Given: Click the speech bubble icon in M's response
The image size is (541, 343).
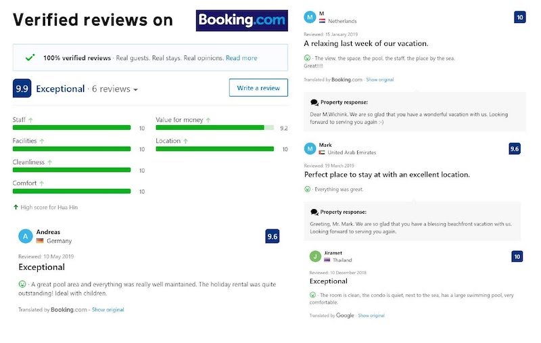Looking at the screenshot, I should pyautogui.click(x=314, y=102).
